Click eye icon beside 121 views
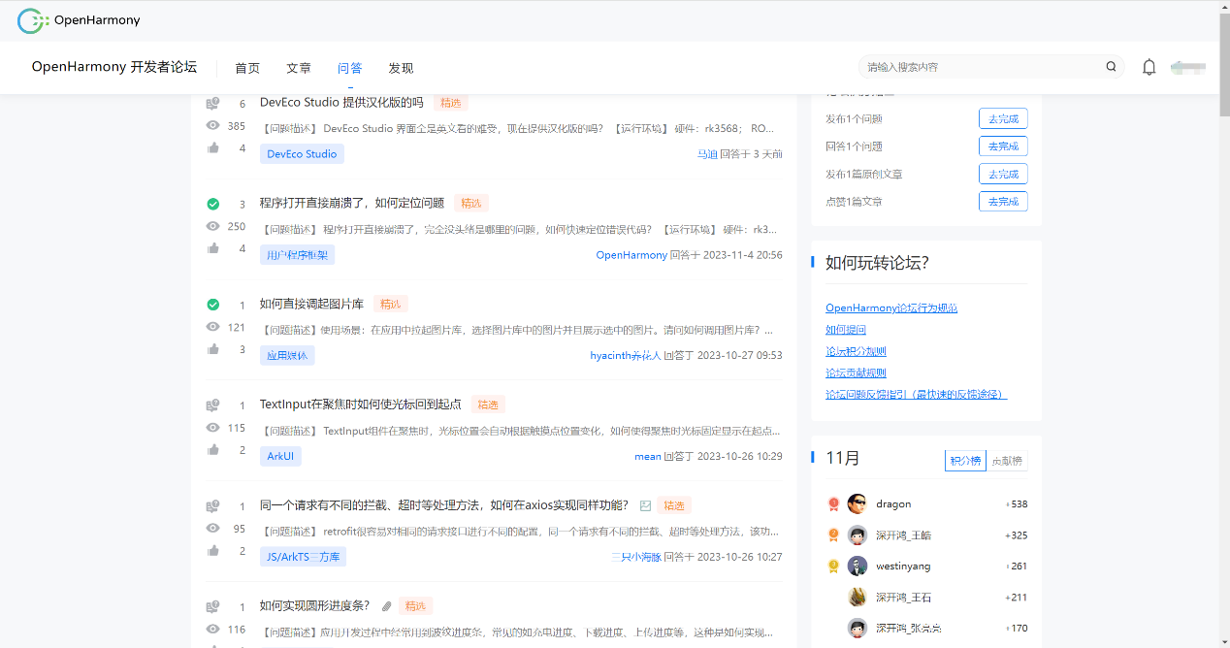Image resolution: width=1230 pixels, height=648 pixels. [212, 327]
